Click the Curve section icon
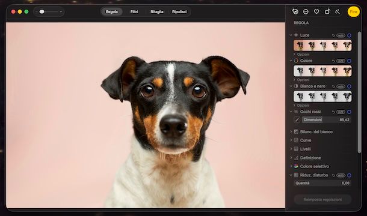This screenshot has width=367, height=216. pyautogui.click(x=296, y=140)
